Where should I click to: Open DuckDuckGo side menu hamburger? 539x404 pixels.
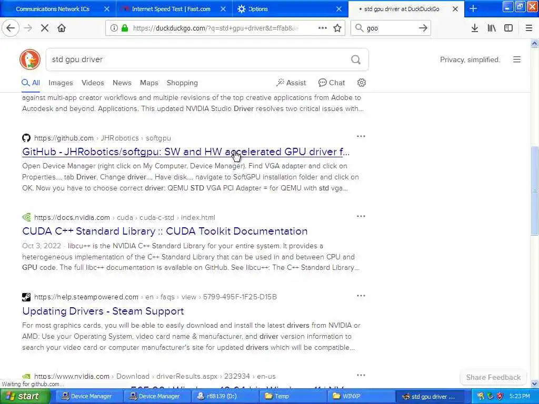[x=517, y=59]
